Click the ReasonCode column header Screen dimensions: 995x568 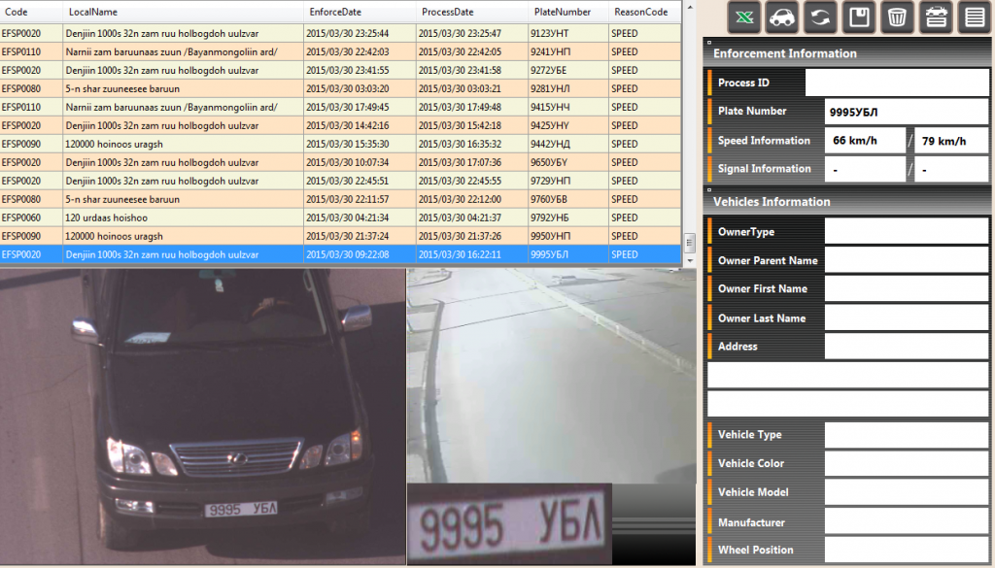[640, 12]
